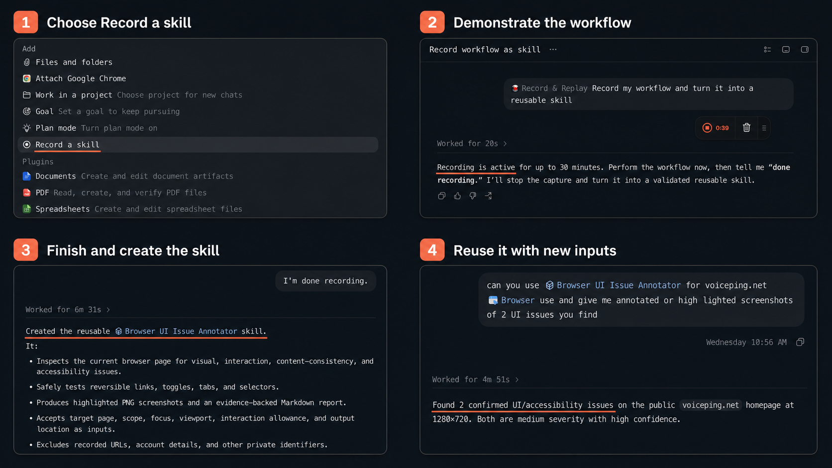Screen dimensions: 832x468
Task: Choose Record a skill
Action: click(198, 145)
